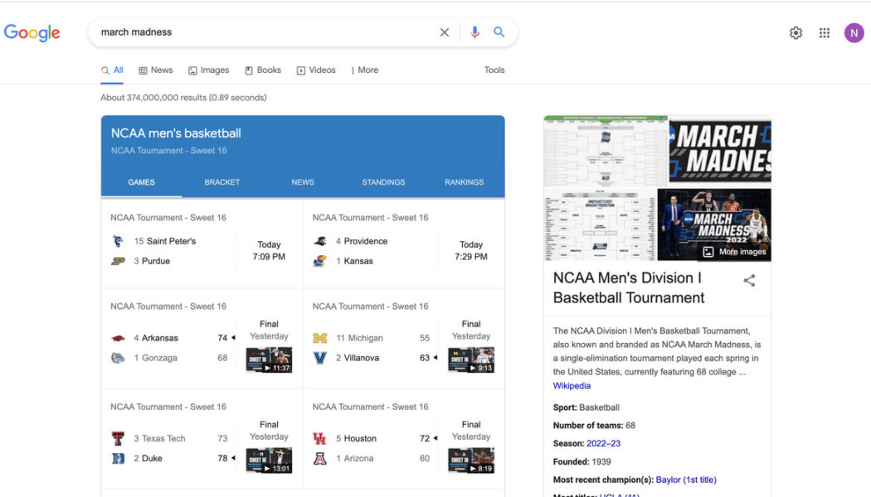Image resolution: width=871 pixels, height=497 pixels.
Task: Expand the More search categories menu
Action: 364,70
